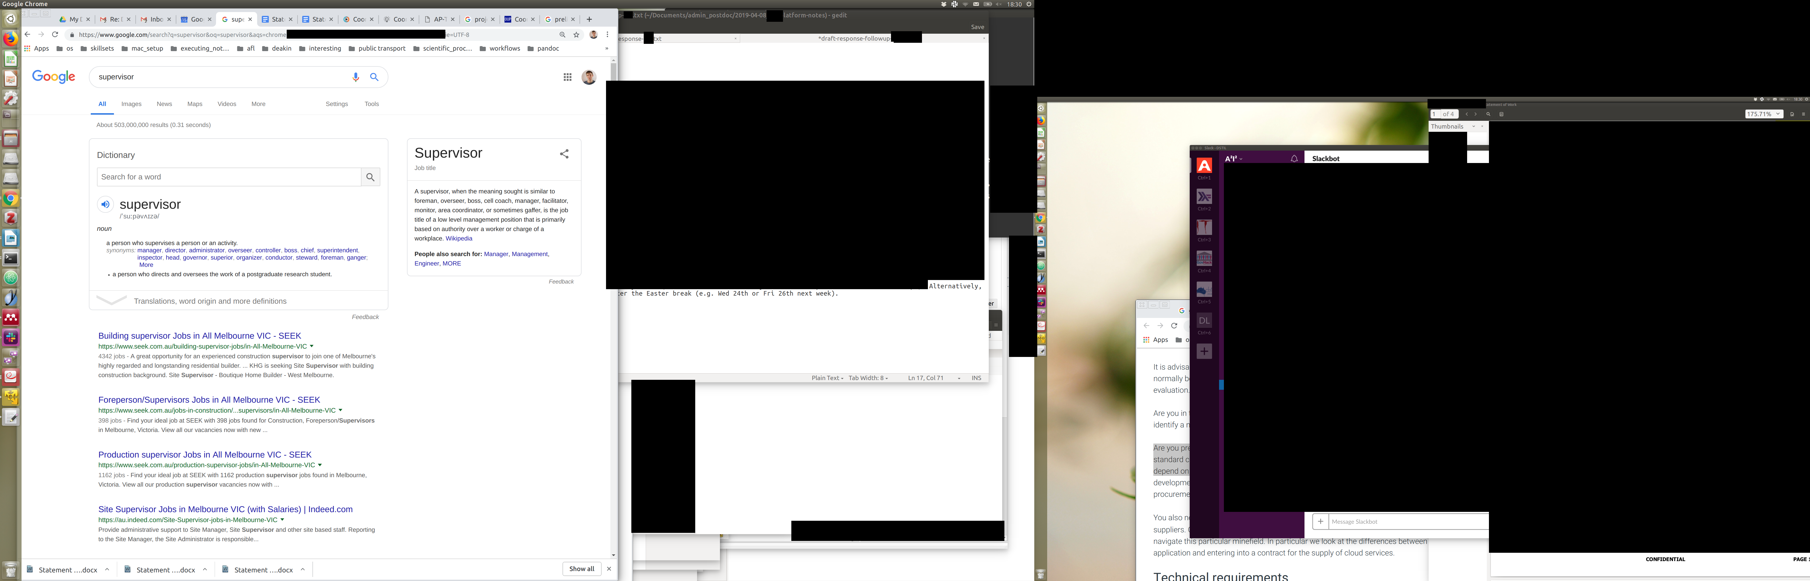Expand Translations, word origin and more definitions
This screenshot has width=1810, height=581.
tap(209, 301)
